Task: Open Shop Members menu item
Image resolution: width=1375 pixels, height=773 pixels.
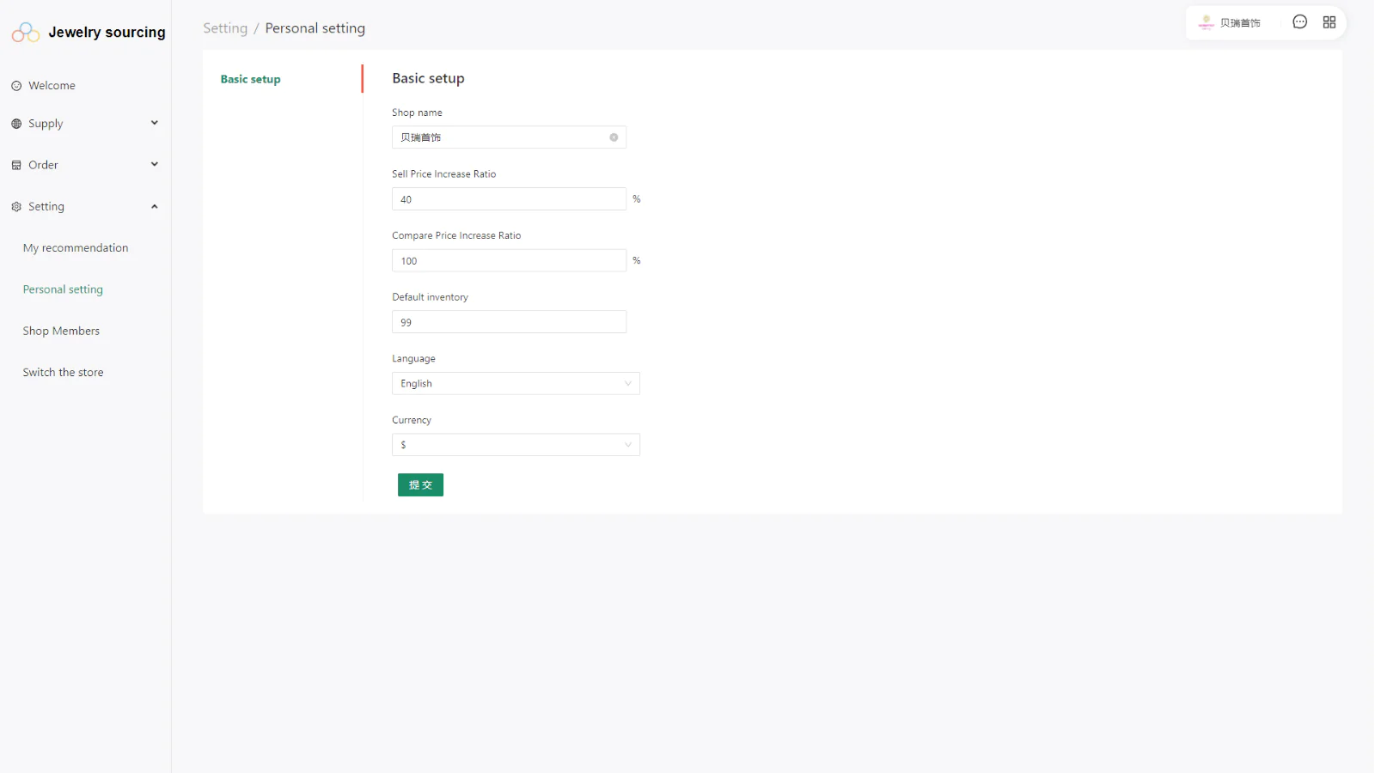Action: 61,331
